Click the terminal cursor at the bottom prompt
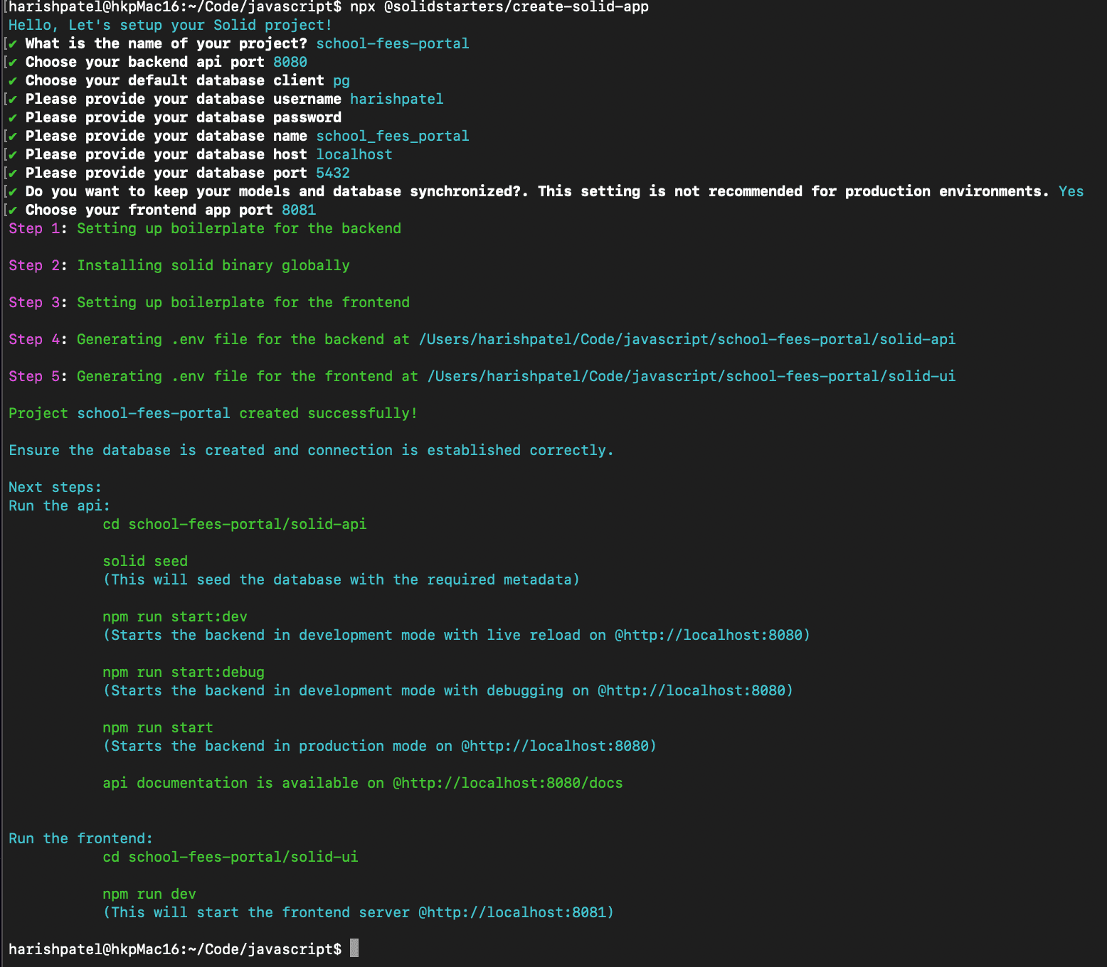 pyautogui.click(x=354, y=949)
